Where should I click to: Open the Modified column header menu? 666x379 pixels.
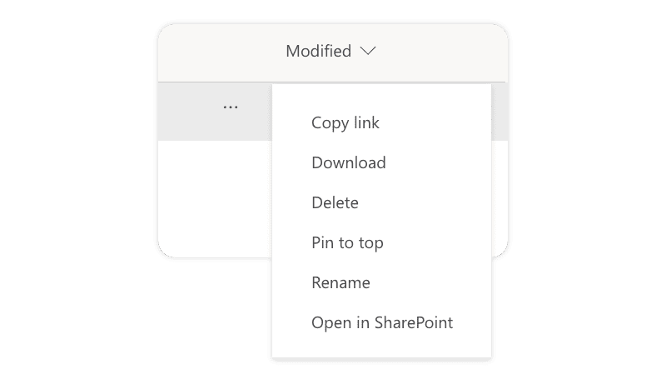coord(331,52)
